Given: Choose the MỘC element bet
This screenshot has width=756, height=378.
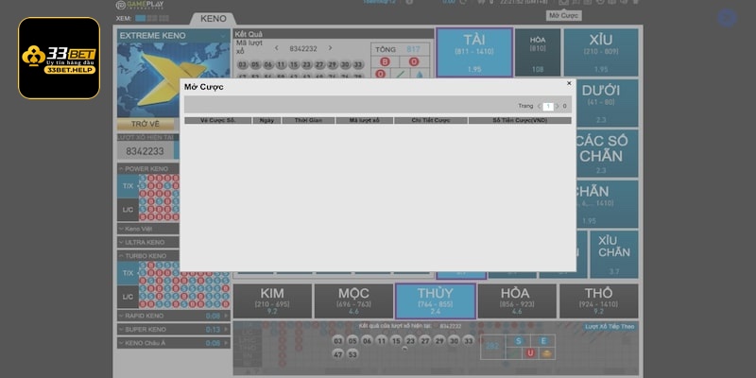Looking at the screenshot, I should pyautogui.click(x=353, y=300).
